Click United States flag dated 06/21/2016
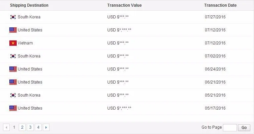Image resolution: width=254 pixels, height=134 pixels. 13,82
